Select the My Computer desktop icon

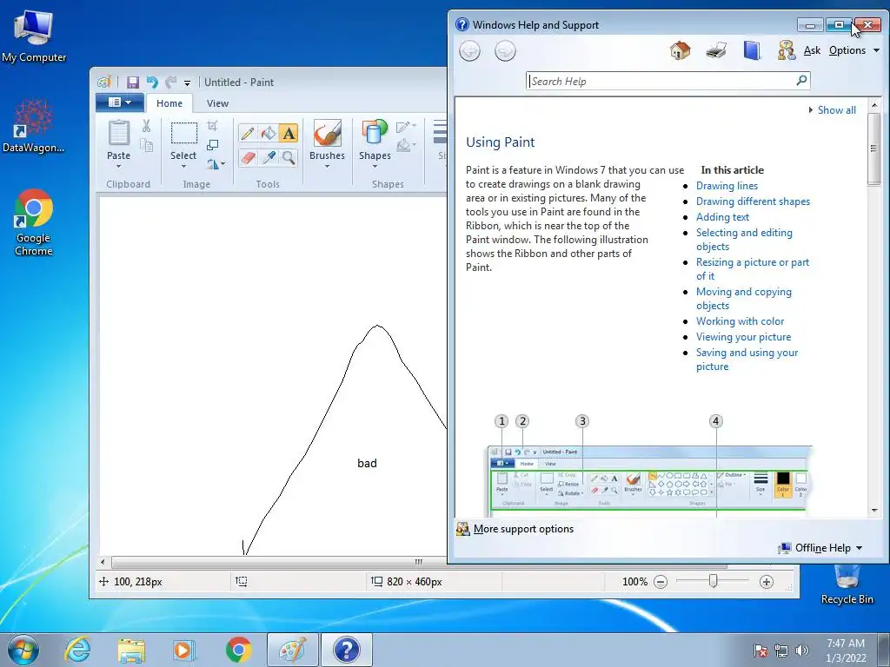tap(34, 36)
